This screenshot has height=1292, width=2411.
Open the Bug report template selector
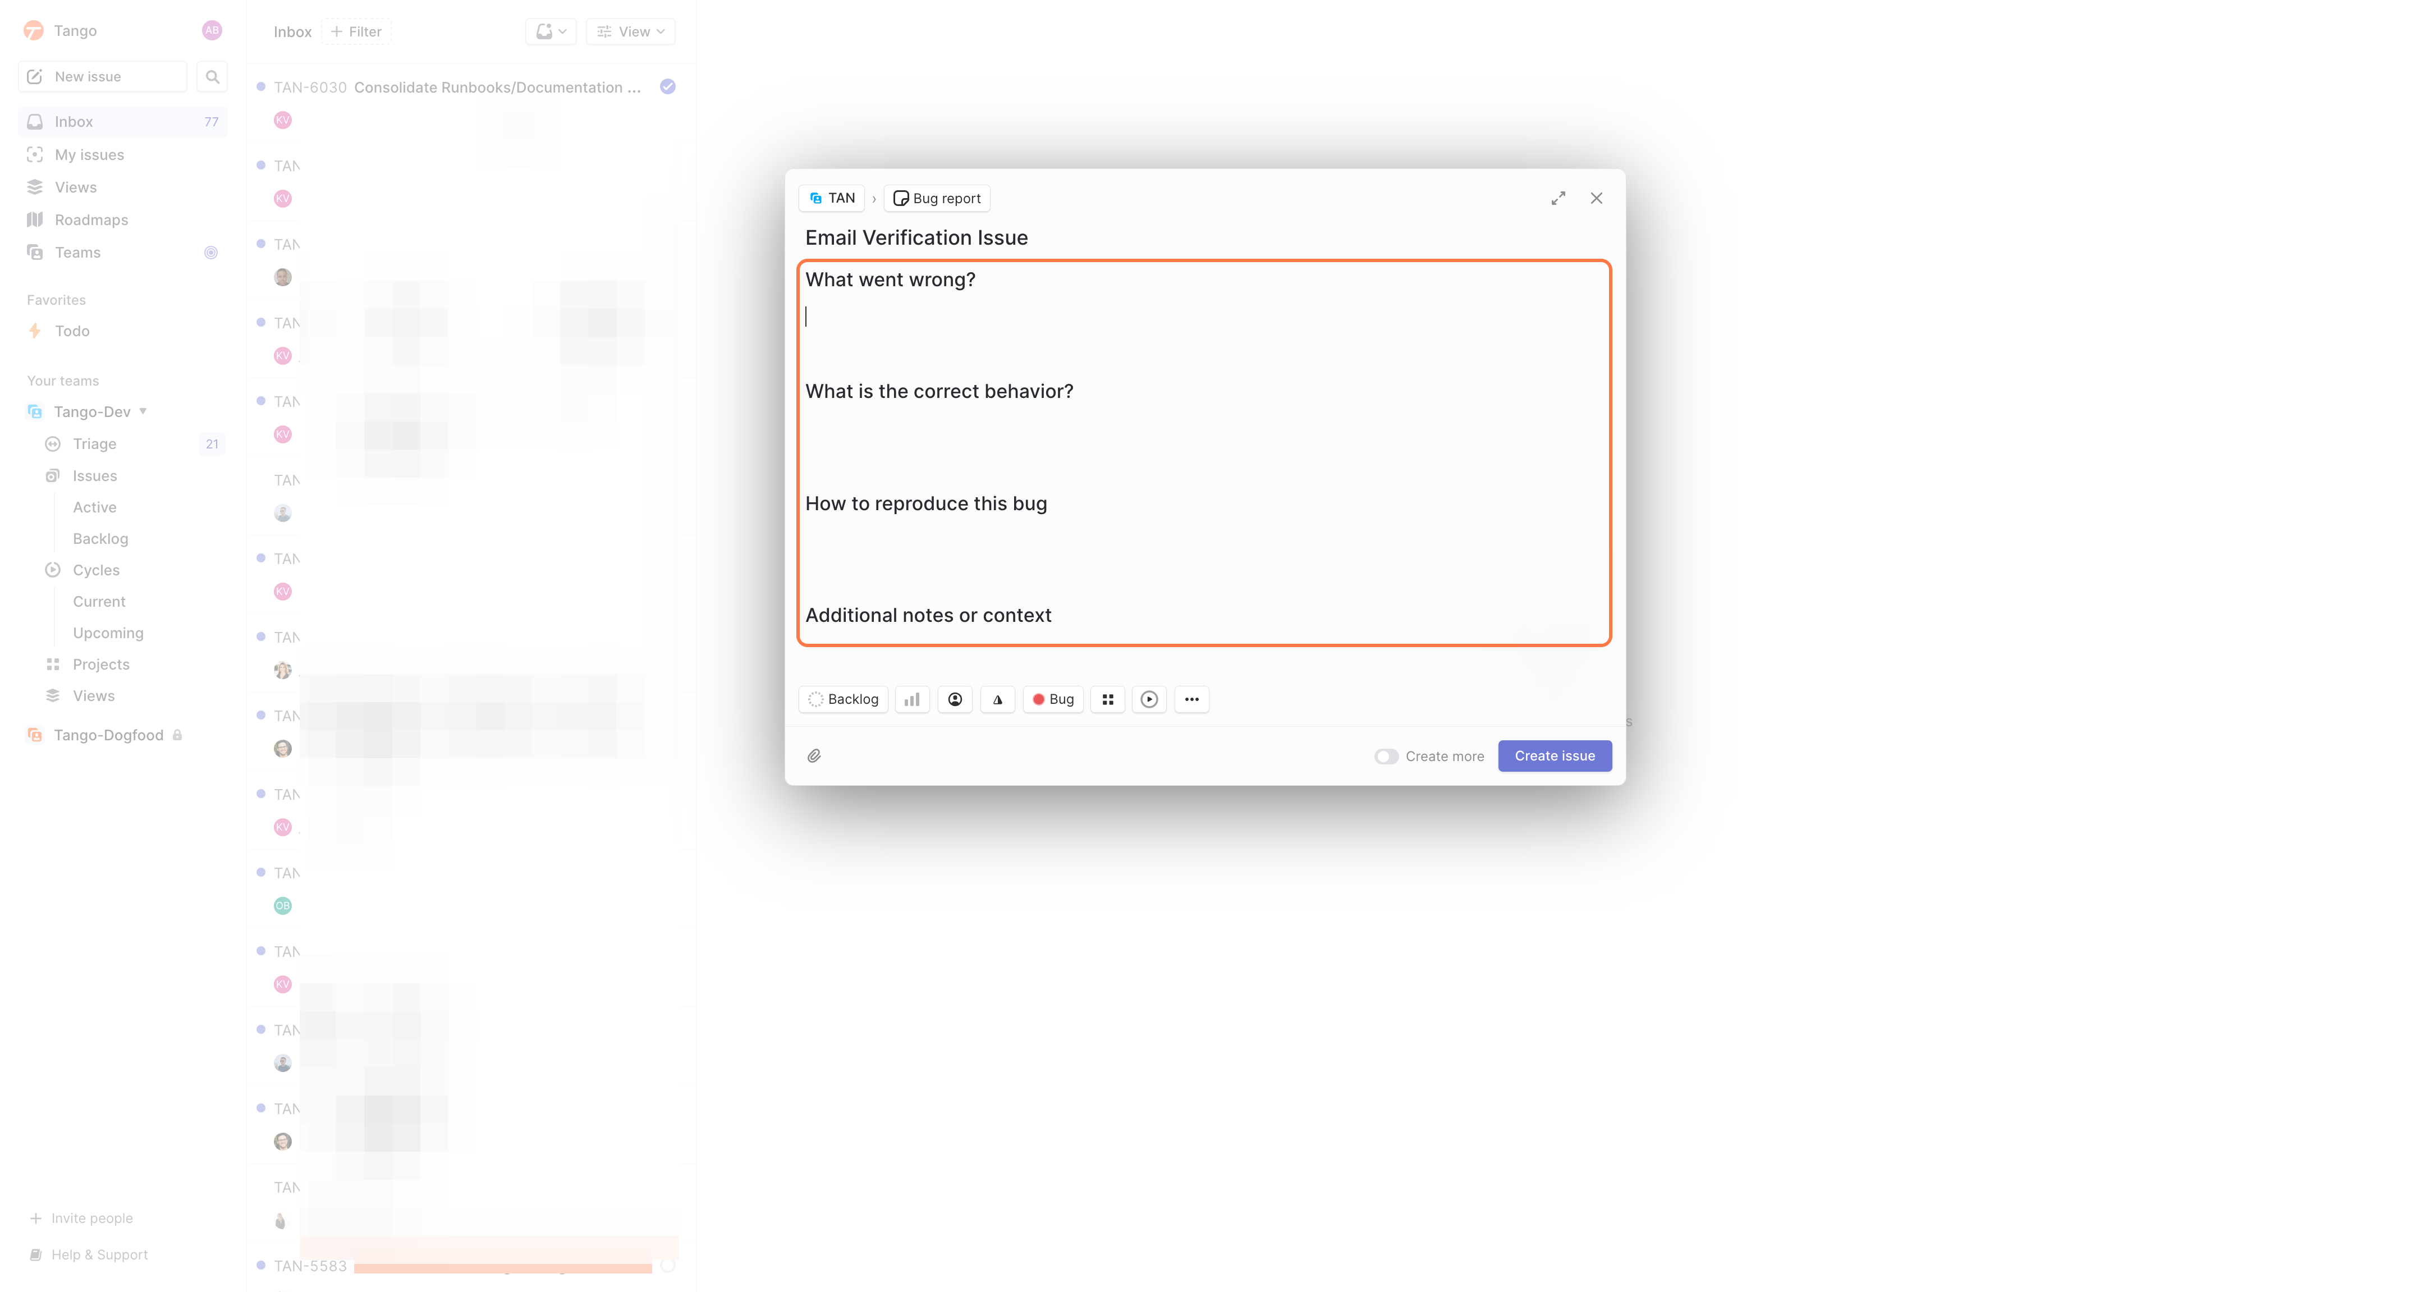pos(937,199)
